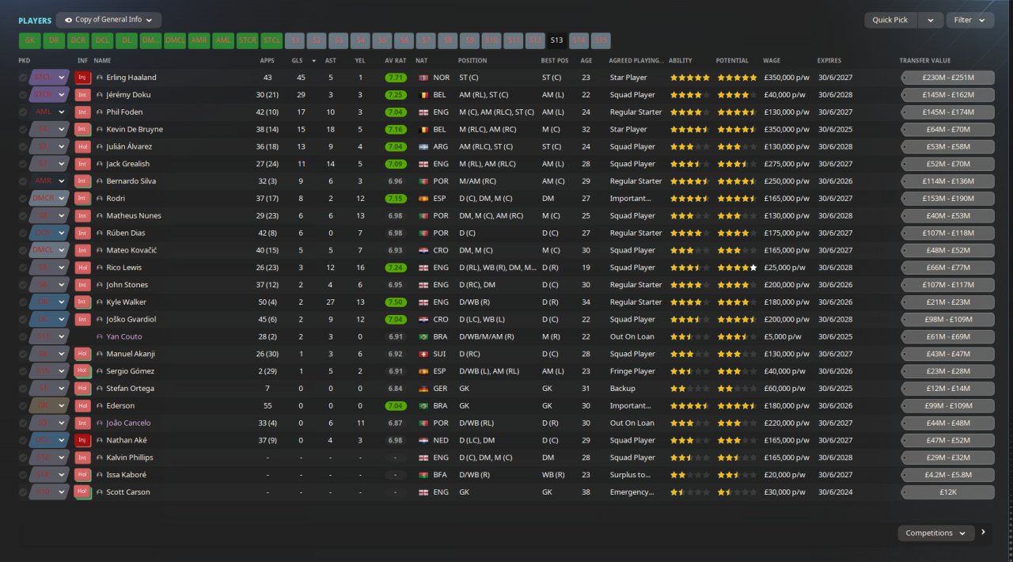Open the position dropdown for Bernardo Silva
The image size is (1013, 562).
click(61, 181)
